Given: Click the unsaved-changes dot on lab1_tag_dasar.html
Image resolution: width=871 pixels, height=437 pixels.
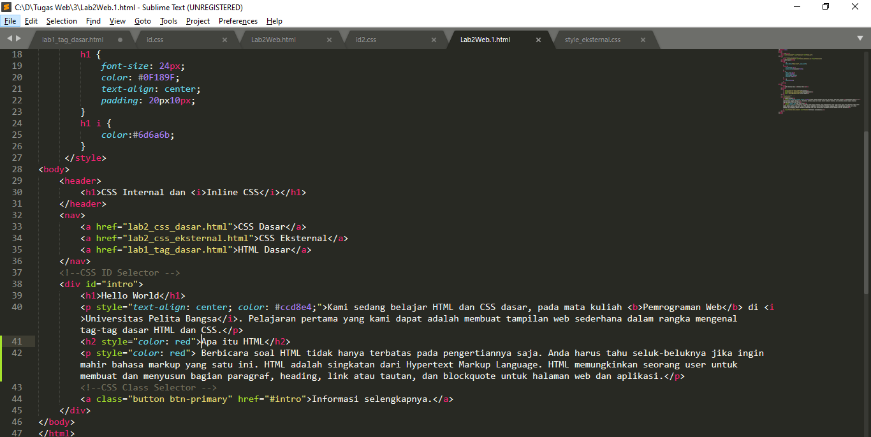Looking at the screenshot, I should 119,39.
